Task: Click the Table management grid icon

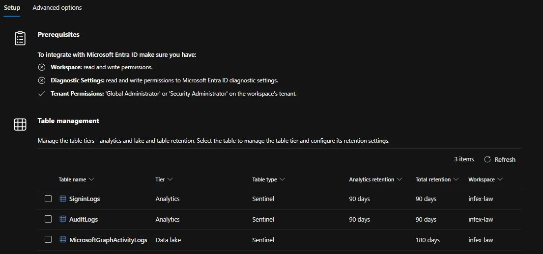Action: pyautogui.click(x=20, y=125)
